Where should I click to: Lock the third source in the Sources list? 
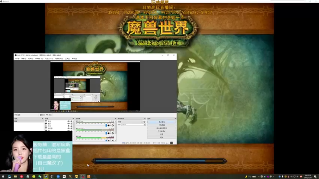tap(71, 126)
